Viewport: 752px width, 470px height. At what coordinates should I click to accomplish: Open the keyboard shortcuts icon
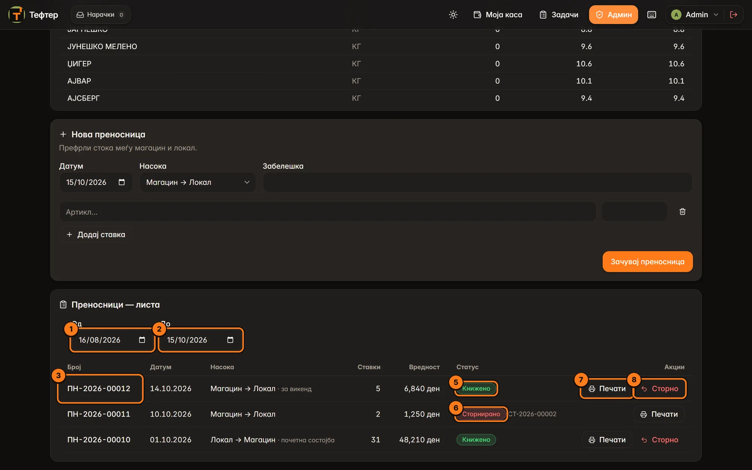coord(652,15)
